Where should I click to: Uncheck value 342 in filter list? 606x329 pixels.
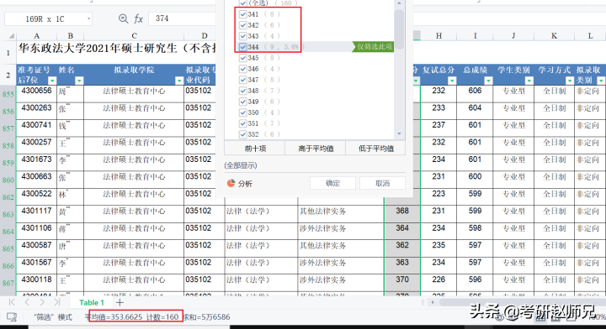(x=242, y=25)
